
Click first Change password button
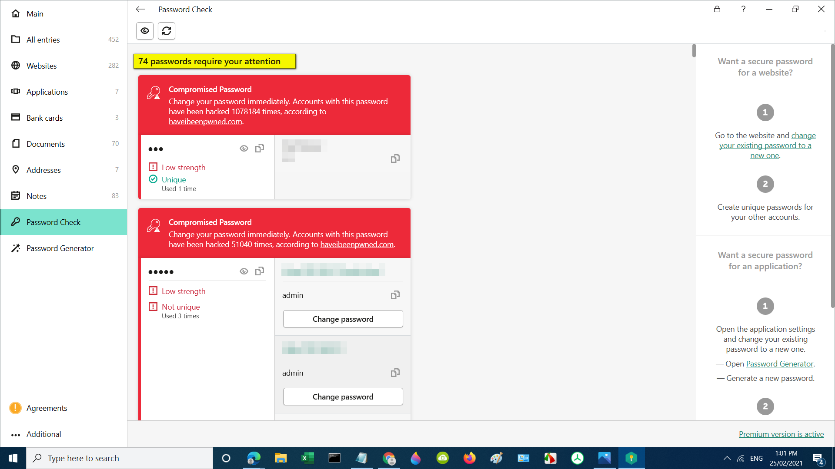tap(343, 319)
